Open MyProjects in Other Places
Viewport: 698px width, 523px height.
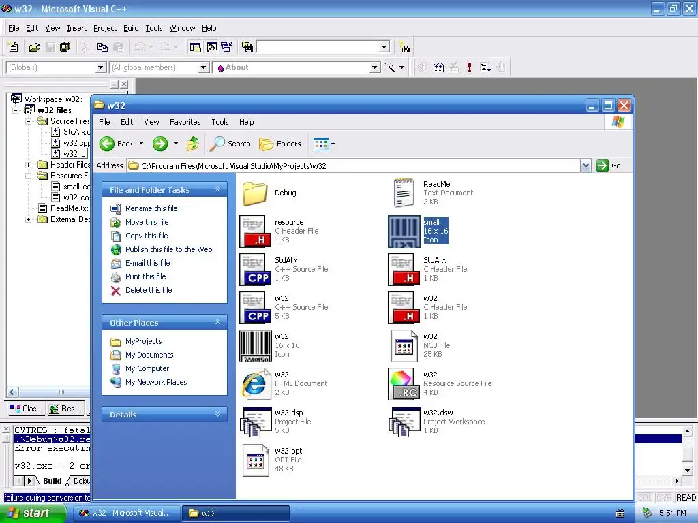pos(143,341)
